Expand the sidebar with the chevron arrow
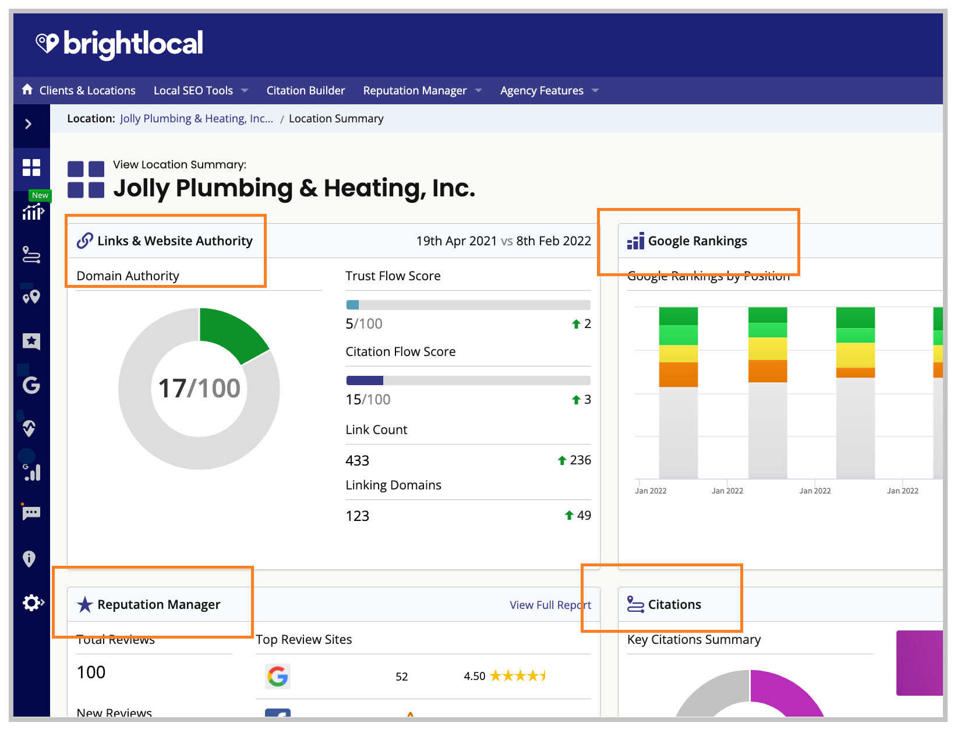The width and height of the screenshot is (968, 733). 29,124
